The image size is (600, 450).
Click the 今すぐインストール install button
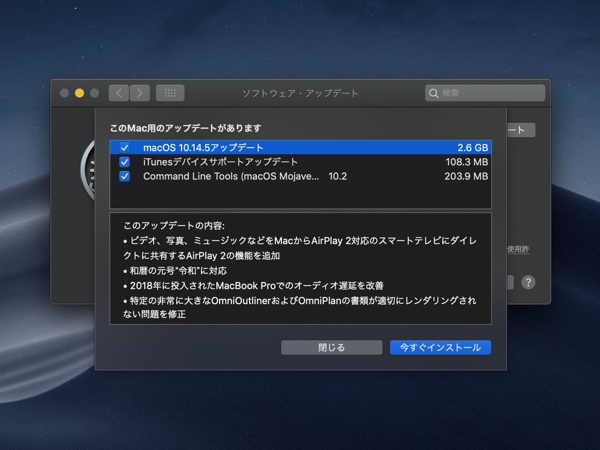tap(440, 347)
